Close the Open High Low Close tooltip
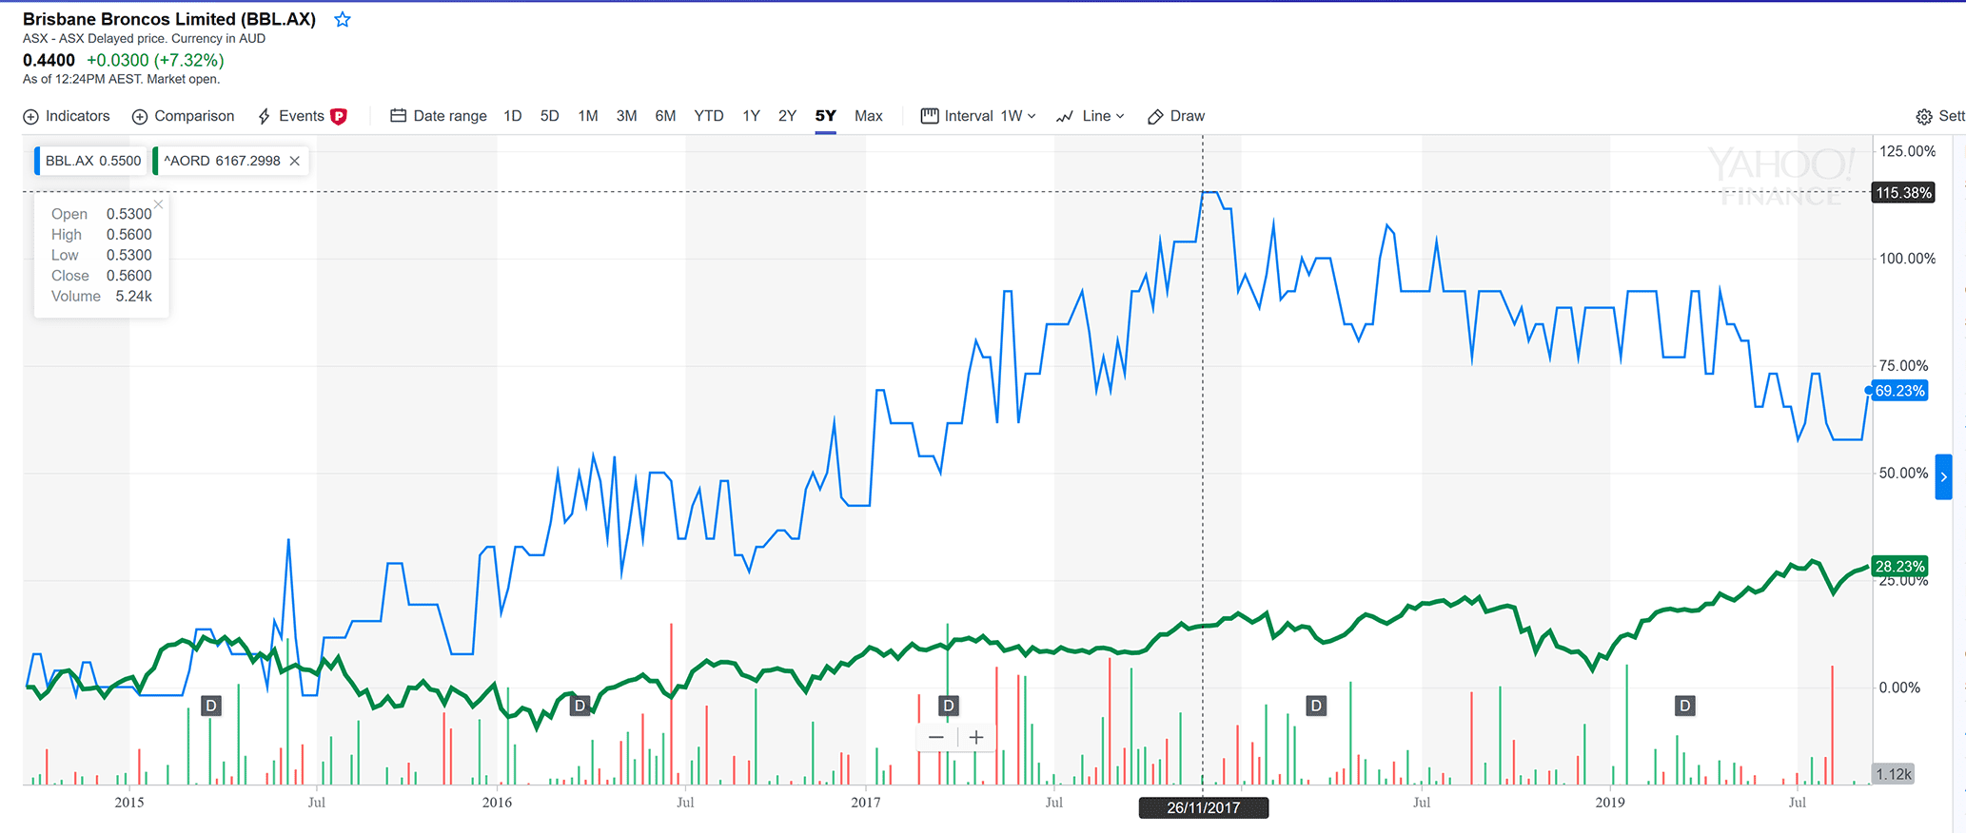 point(159,203)
